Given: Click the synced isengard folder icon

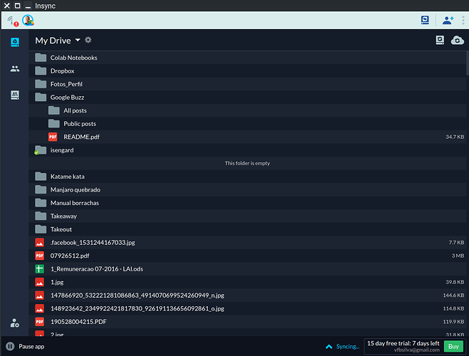Looking at the screenshot, I should click(40, 150).
